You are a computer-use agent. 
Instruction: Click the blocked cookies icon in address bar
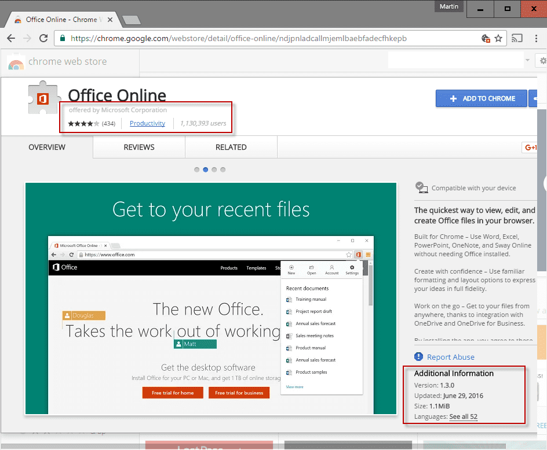486,38
